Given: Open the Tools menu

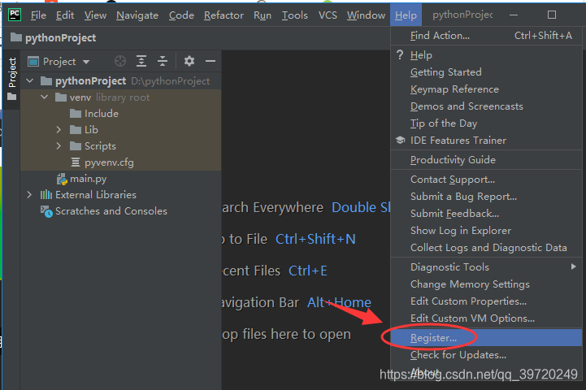Looking at the screenshot, I should coord(294,15).
